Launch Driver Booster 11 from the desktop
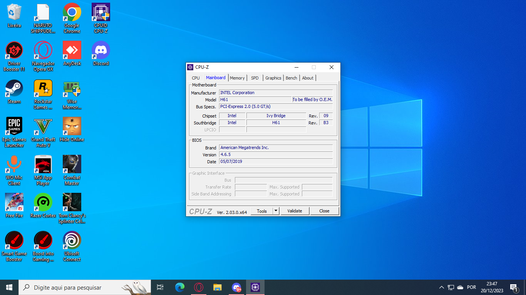The image size is (526, 295). pos(14,56)
